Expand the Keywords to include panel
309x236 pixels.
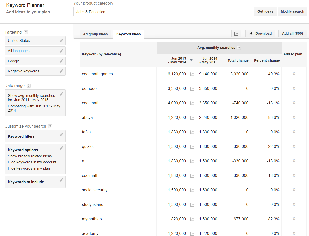click(x=35, y=182)
